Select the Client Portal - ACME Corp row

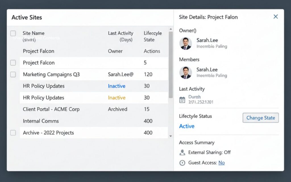coord(51,109)
